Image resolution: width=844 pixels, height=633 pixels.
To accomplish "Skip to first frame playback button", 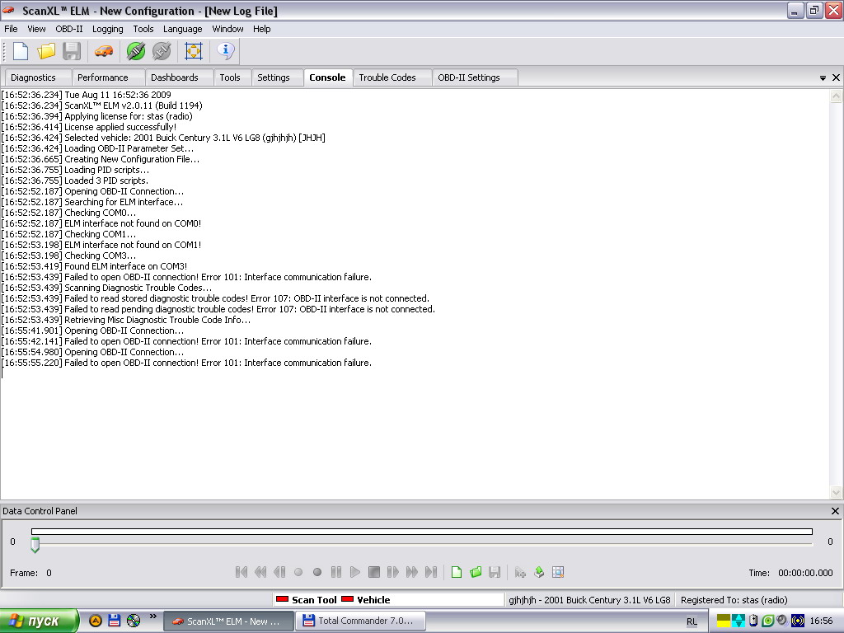I will point(241,572).
